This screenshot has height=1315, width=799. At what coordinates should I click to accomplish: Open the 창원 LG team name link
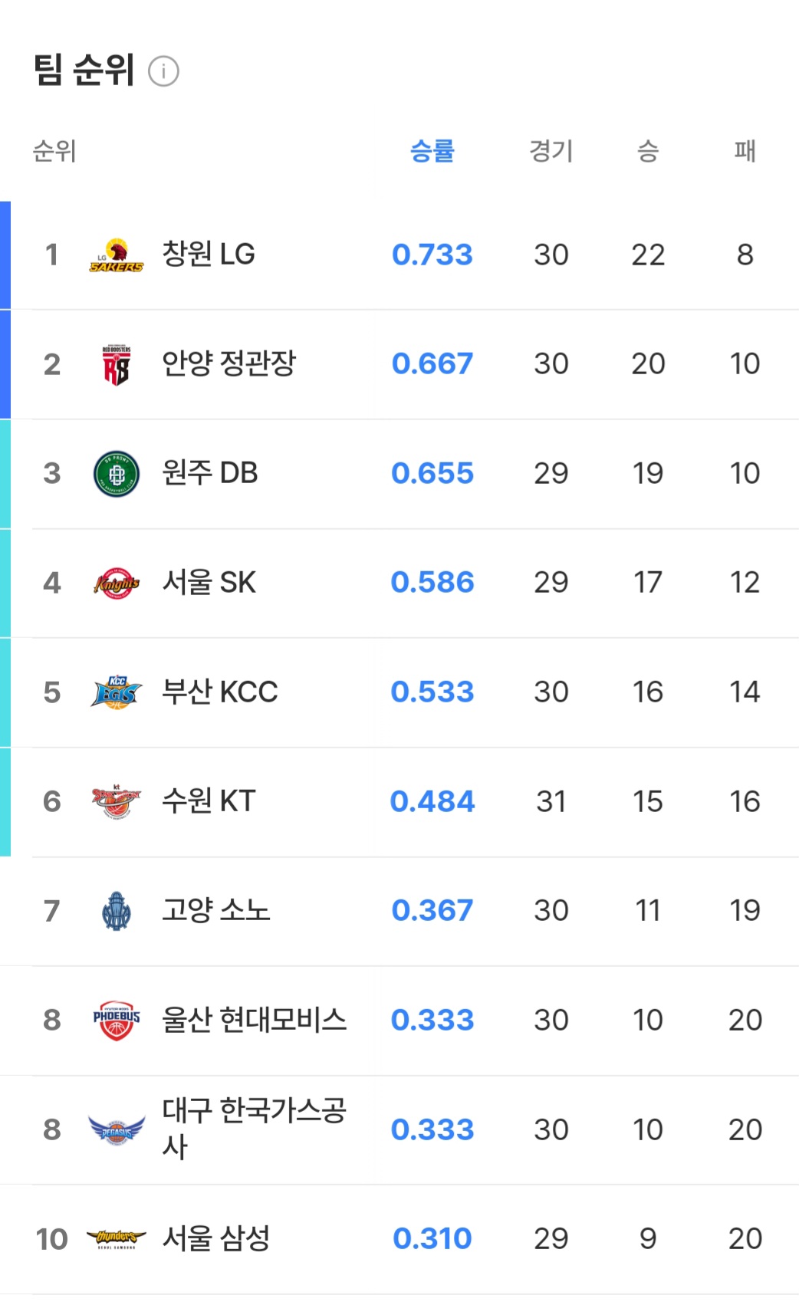coord(209,254)
